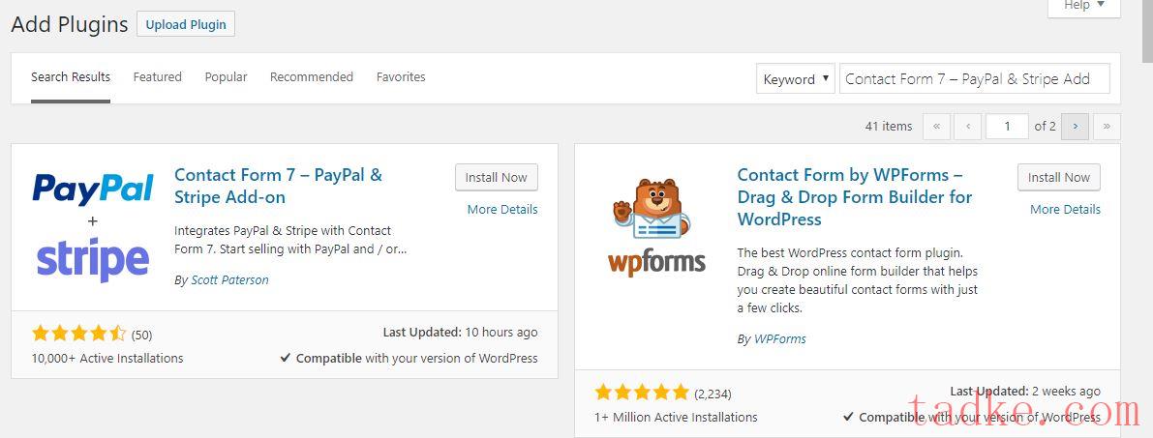This screenshot has width=1153, height=438.
Task: Install Contact Form 7 PayPal & Stripe Add-on
Action: pos(496,177)
